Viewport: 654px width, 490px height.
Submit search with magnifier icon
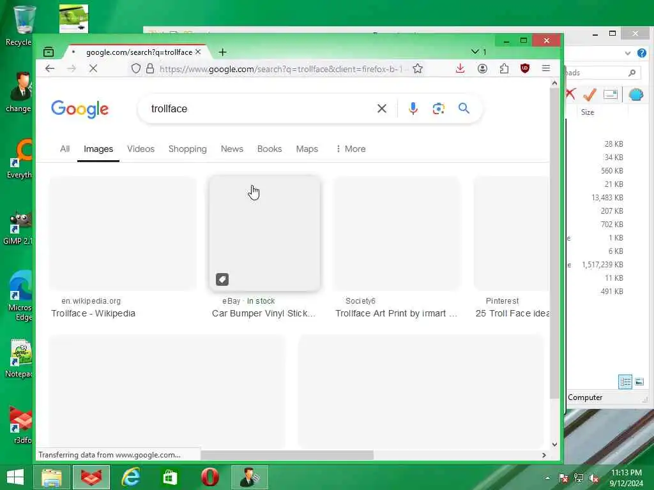pyautogui.click(x=464, y=108)
